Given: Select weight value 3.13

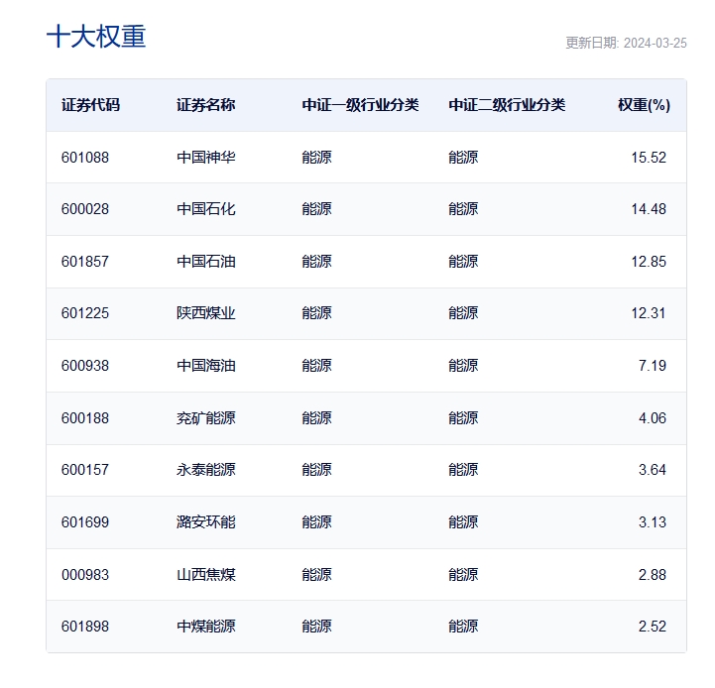Looking at the screenshot, I should [653, 521].
